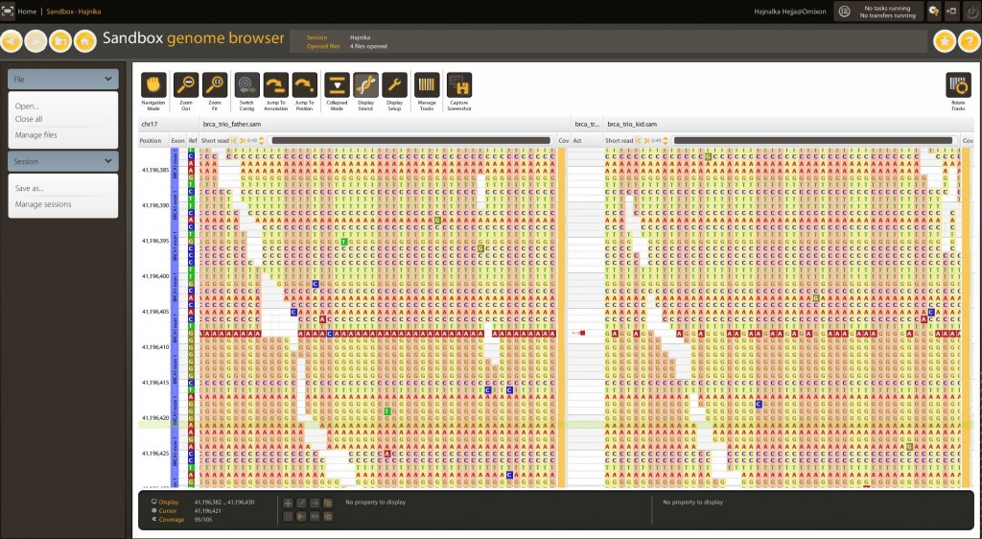Go back with the left arrow button

point(12,41)
